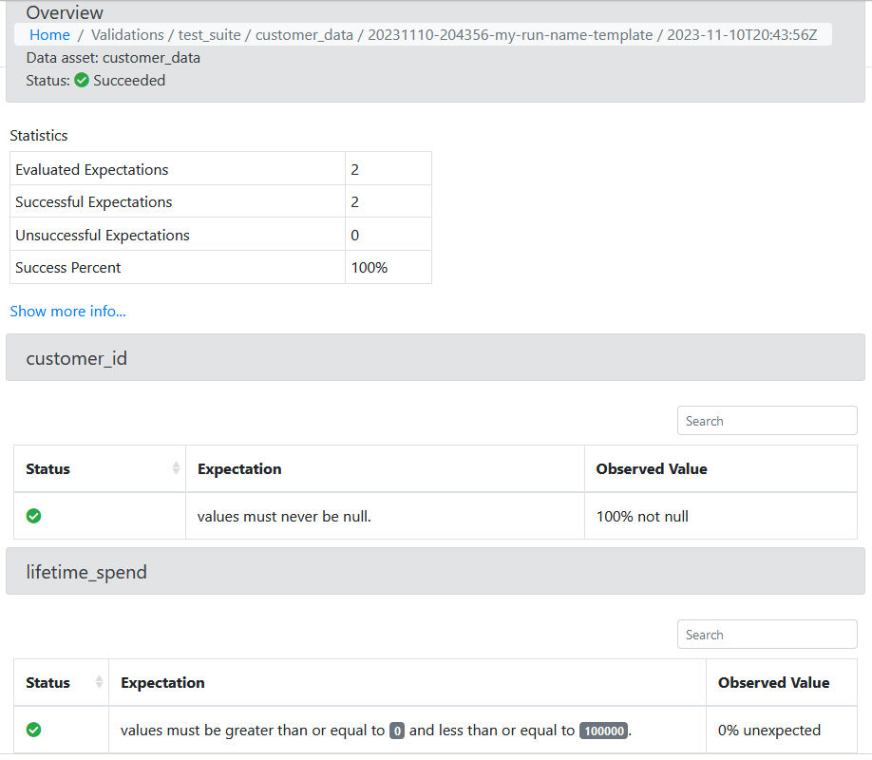The image size is (872, 760).
Task: Click the sort arrows on lifetime_spend Status column
Action: point(101,682)
